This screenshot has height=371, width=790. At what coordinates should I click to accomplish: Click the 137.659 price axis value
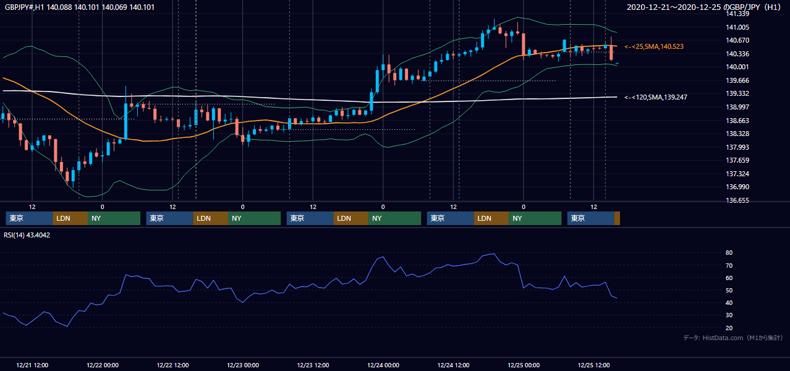point(739,160)
